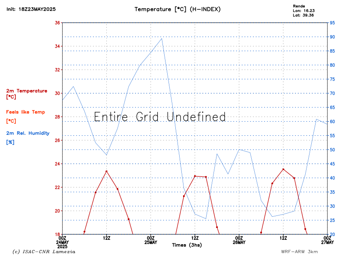
Task: Click the '35' humidity axis value
Action: pos(332,192)
